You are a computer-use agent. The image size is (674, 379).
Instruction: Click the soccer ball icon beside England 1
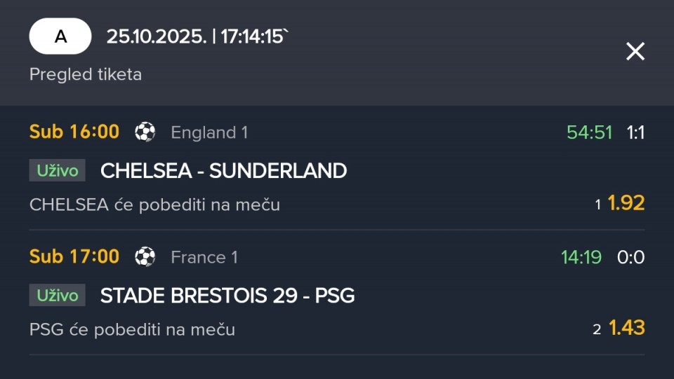(145, 132)
